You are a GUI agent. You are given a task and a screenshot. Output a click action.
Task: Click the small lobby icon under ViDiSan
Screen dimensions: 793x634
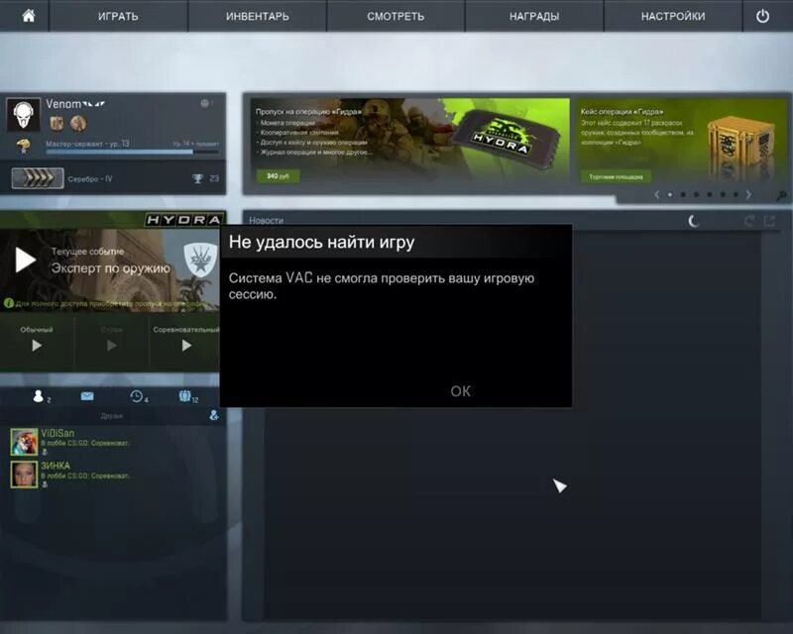[x=45, y=452]
